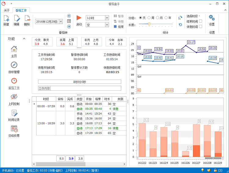This screenshot has height=173, width=229.
Task: Click the 17:13 休息 row start cell
Action: click(89, 128)
